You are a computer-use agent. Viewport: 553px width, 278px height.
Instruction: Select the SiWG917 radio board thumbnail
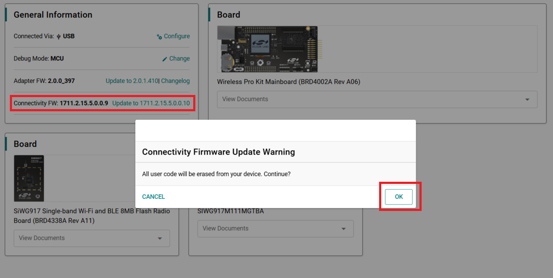[29, 178]
